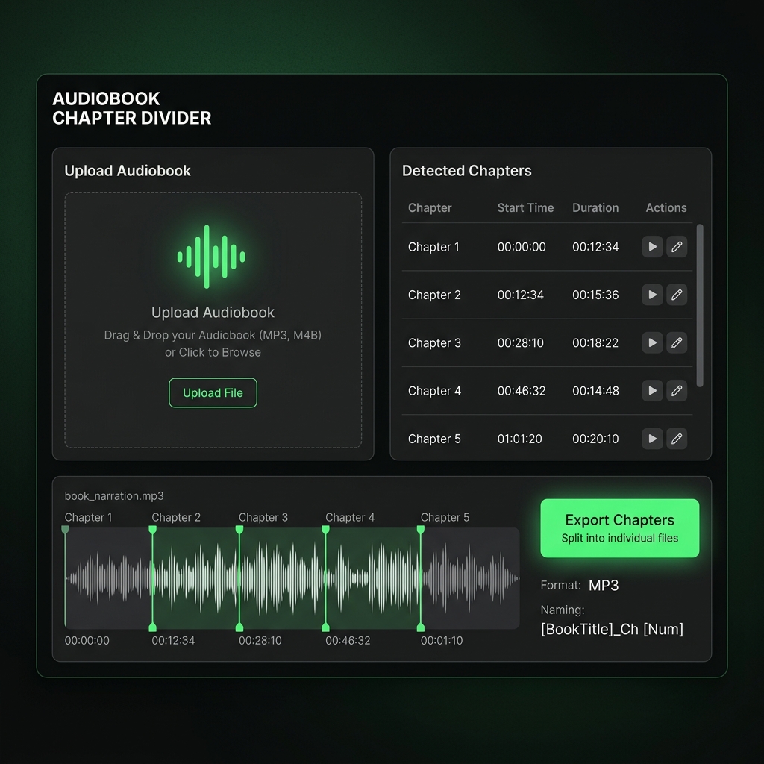The image size is (764, 764).
Task: Select Chapter 1 timeline marker handle
Action: coord(65,529)
